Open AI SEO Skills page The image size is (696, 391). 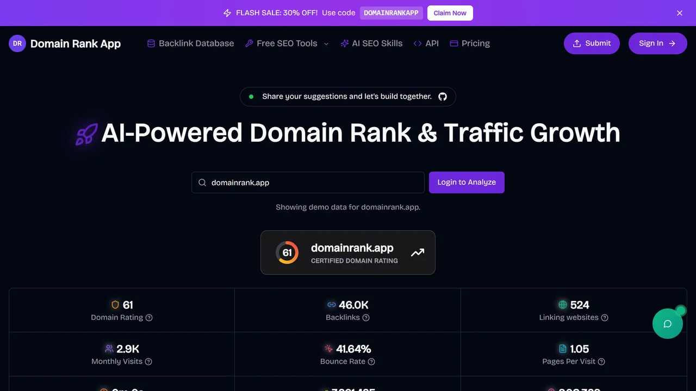click(371, 43)
